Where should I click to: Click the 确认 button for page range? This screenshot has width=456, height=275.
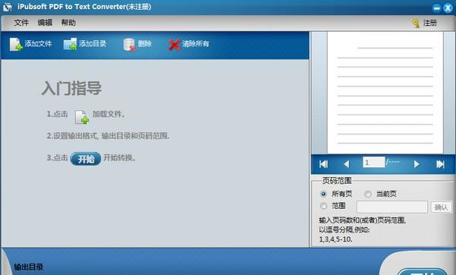coord(441,207)
